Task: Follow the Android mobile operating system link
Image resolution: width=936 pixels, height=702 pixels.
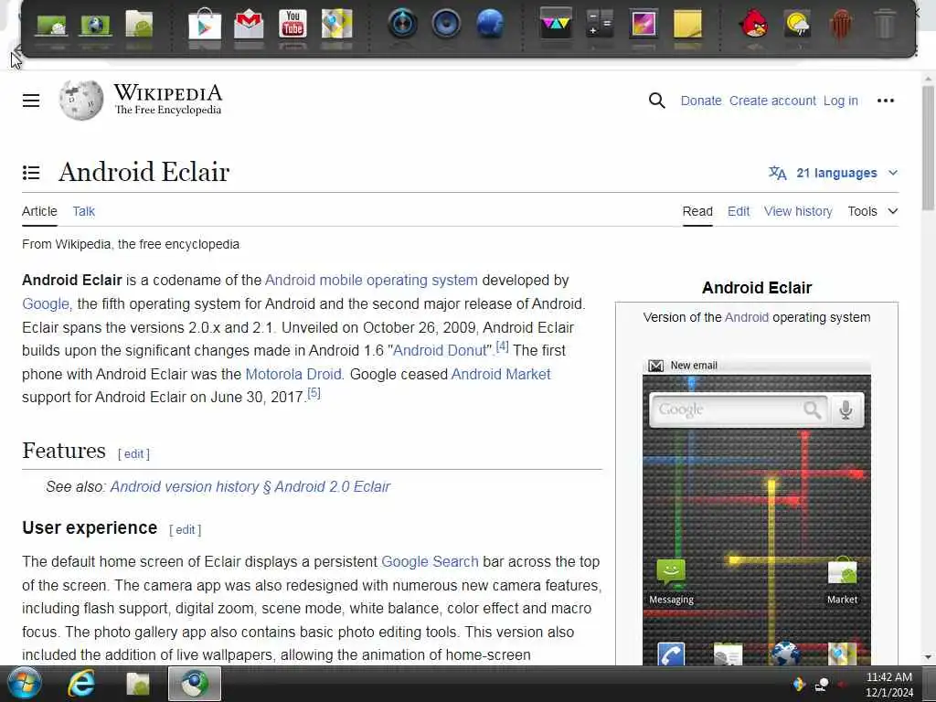Action: point(371,280)
